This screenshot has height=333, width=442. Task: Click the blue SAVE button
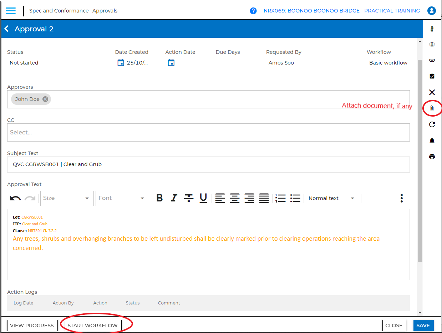coord(423,325)
